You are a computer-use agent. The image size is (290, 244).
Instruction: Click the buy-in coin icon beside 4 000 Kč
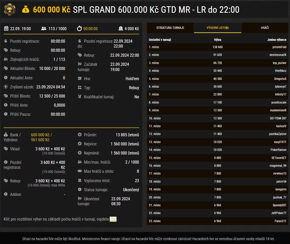(121, 29)
